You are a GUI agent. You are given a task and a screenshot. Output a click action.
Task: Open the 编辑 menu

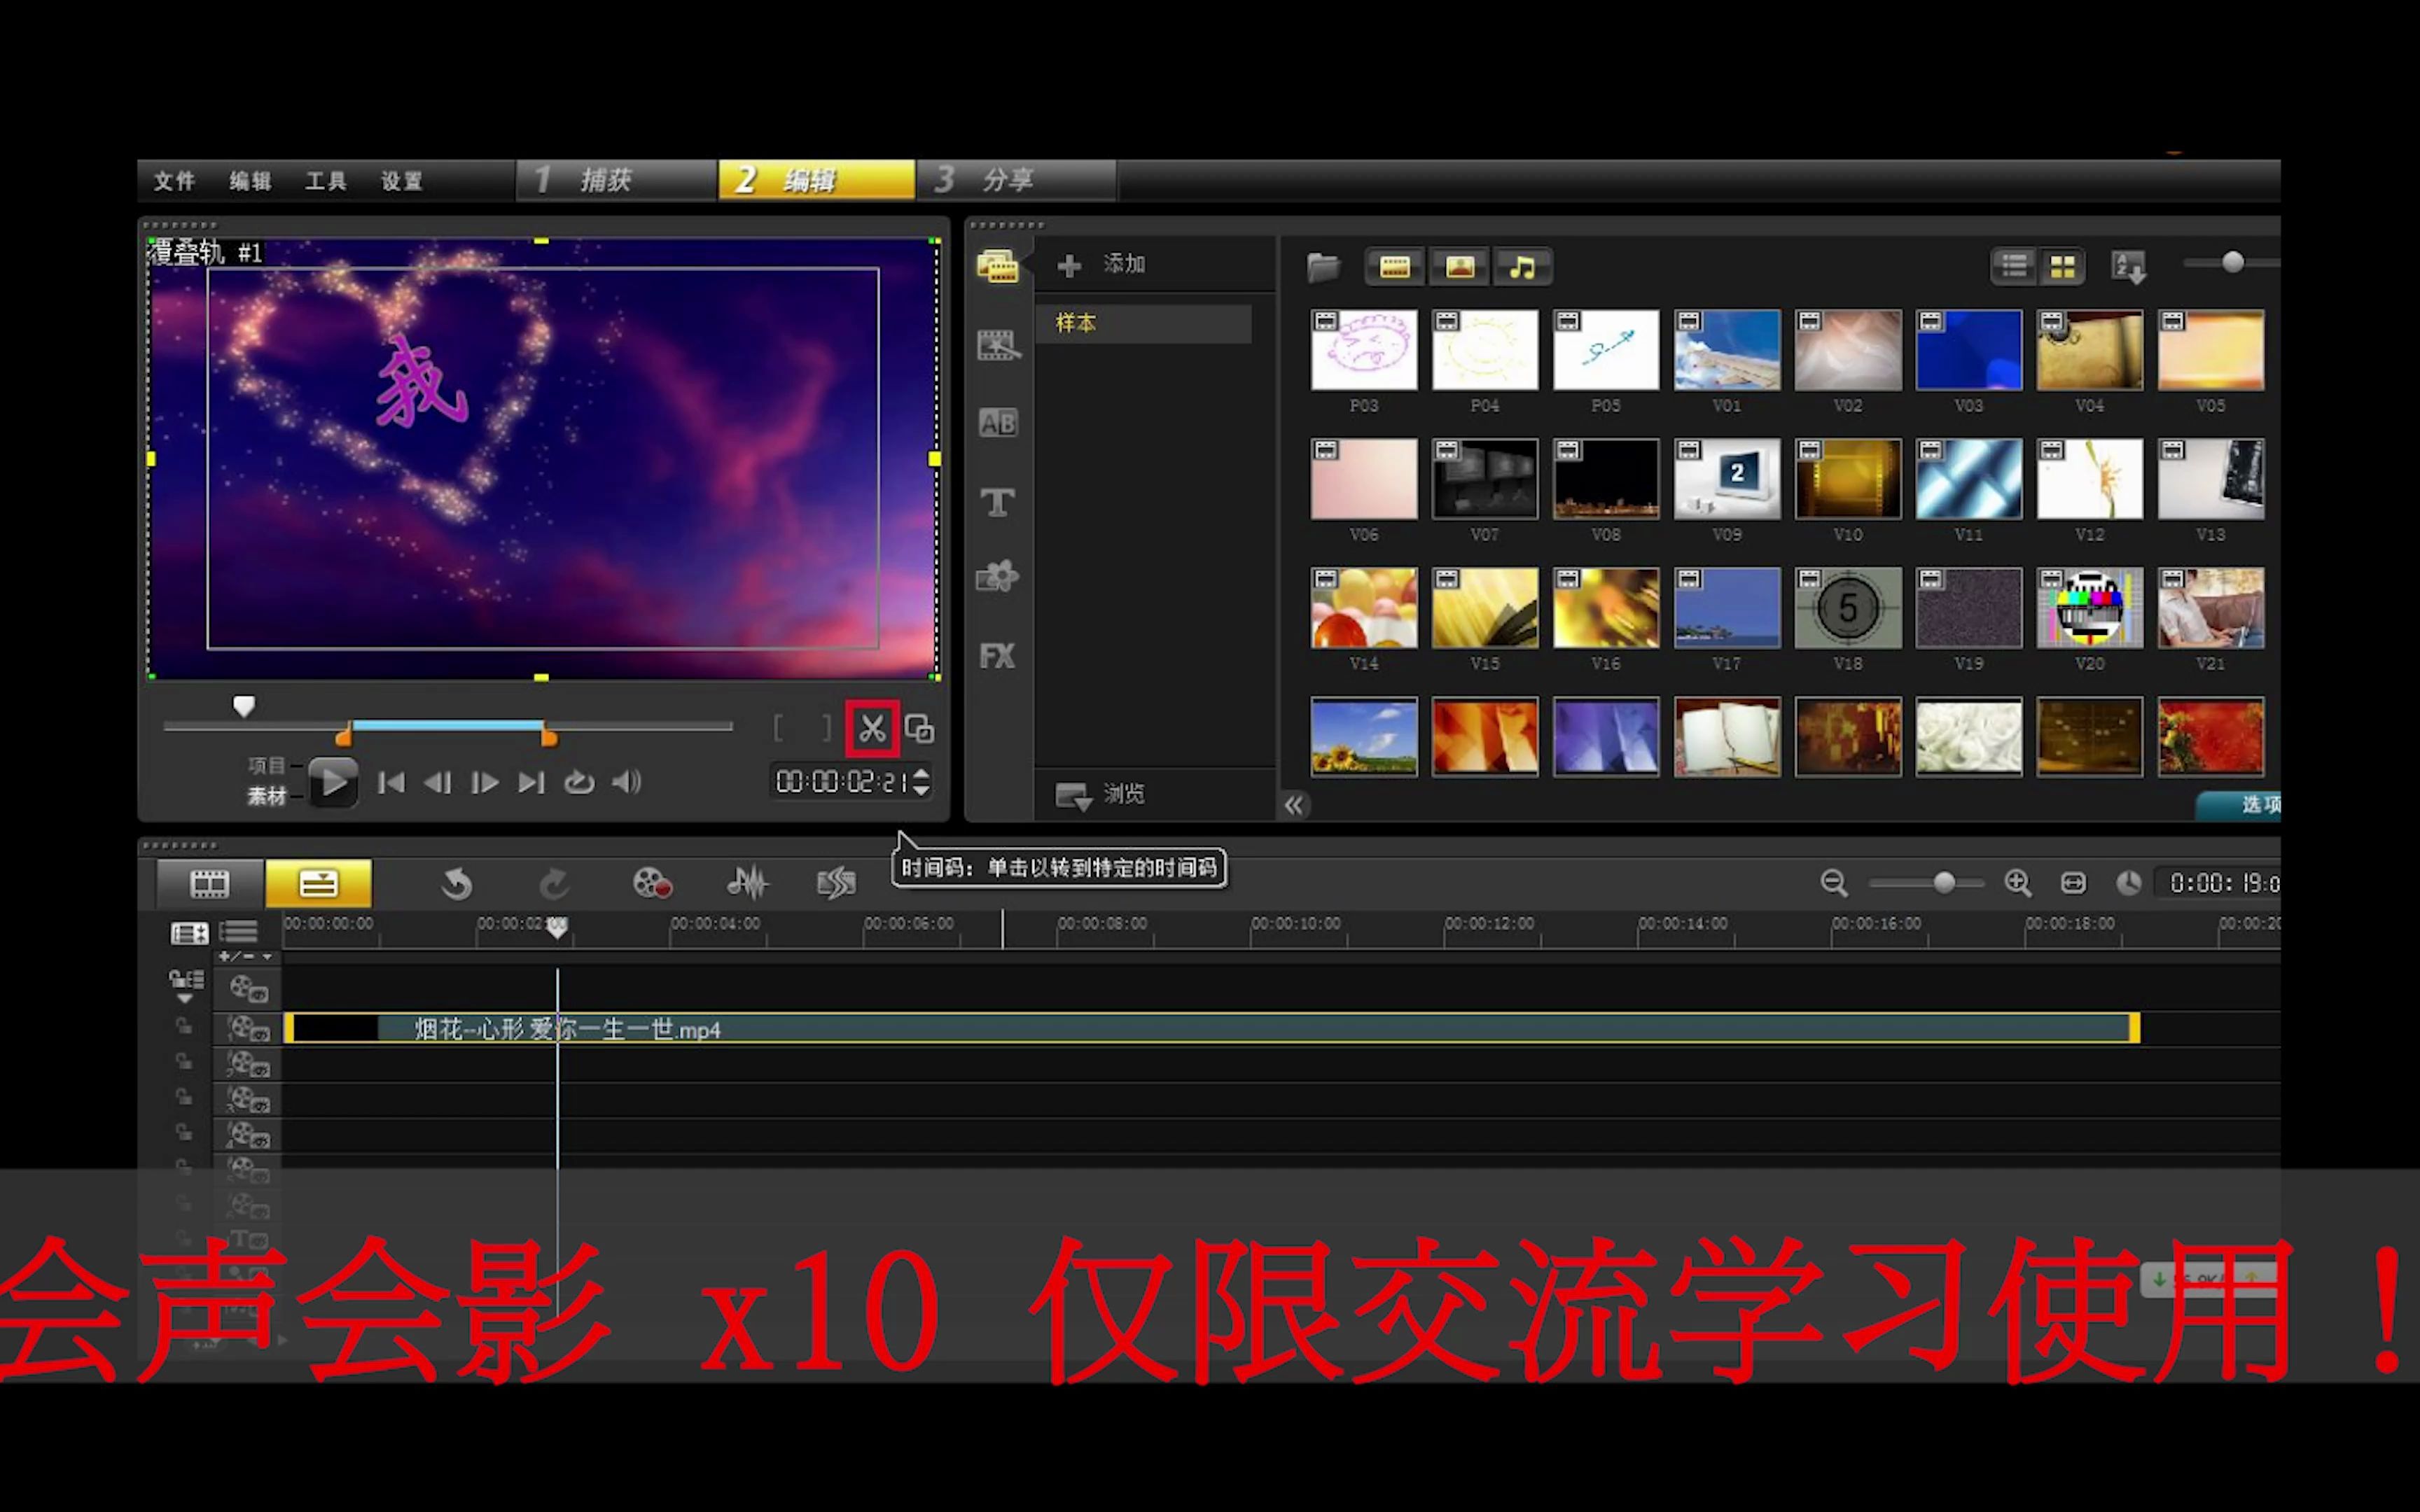click(x=250, y=181)
